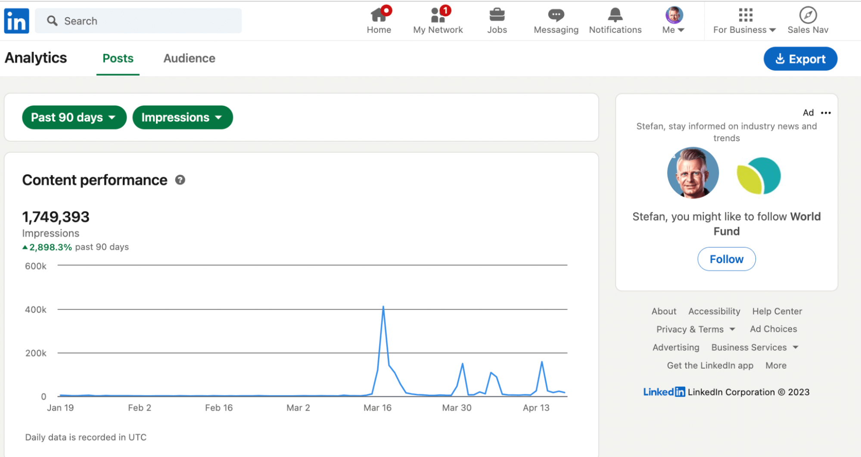Open My Network icon
The width and height of the screenshot is (861, 457).
pyautogui.click(x=438, y=15)
